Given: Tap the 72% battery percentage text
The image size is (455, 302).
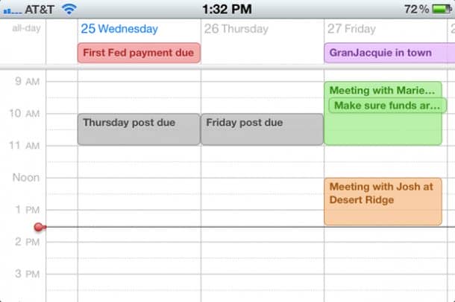Looking at the screenshot, I should click(x=415, y=9).
